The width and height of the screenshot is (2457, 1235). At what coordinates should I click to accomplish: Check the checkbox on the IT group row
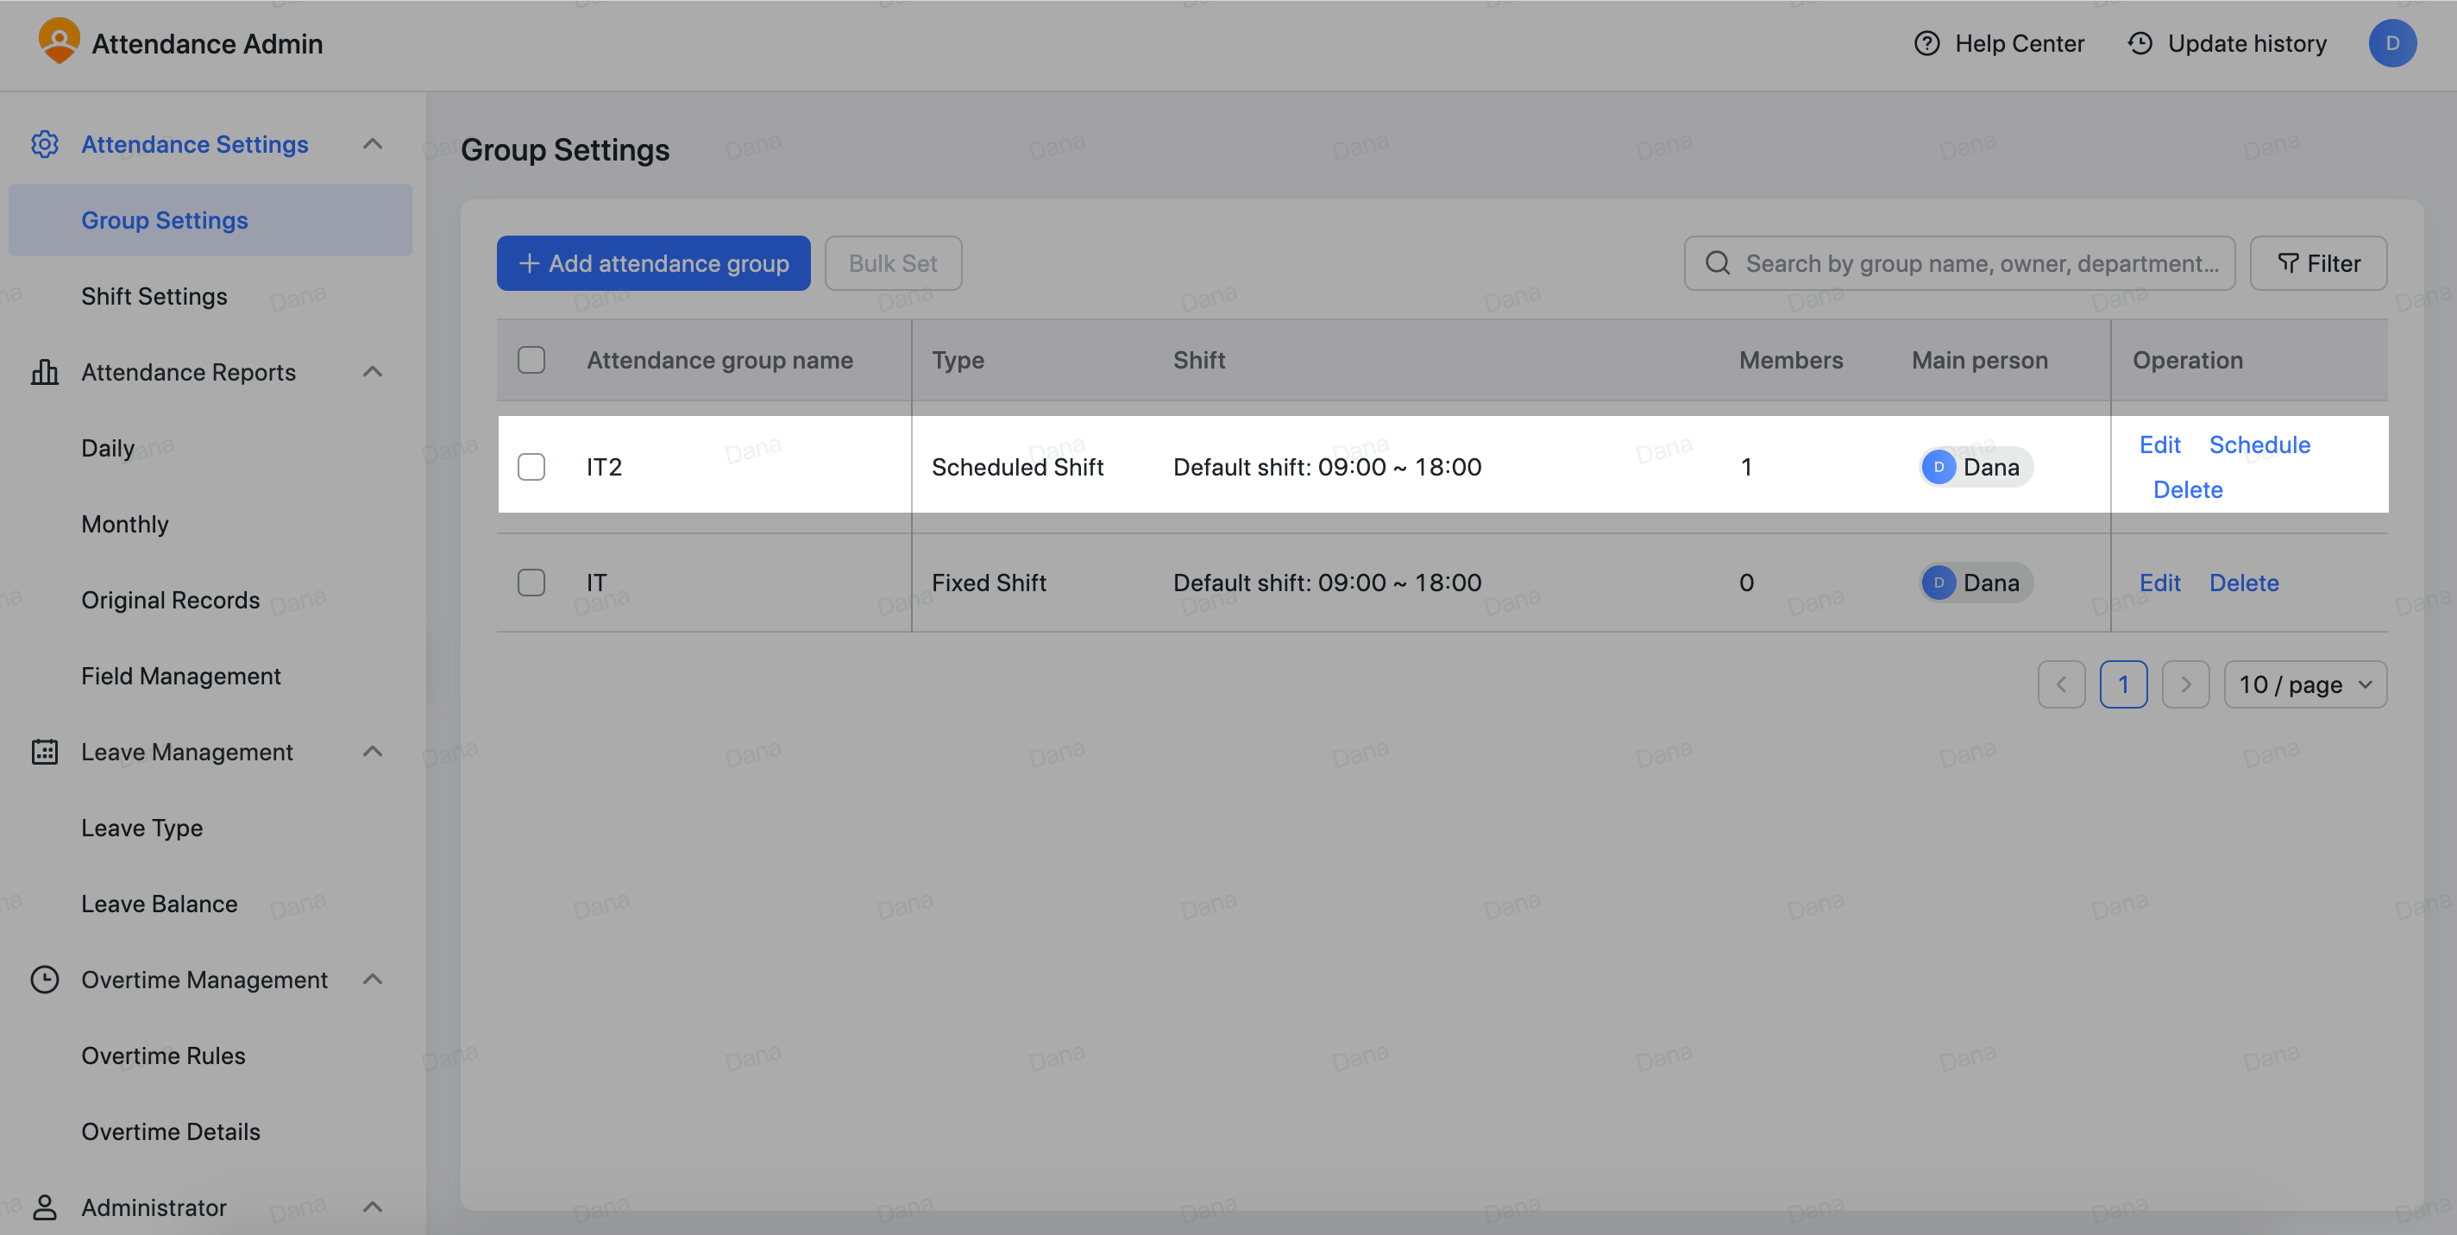(x=531, y=583)
